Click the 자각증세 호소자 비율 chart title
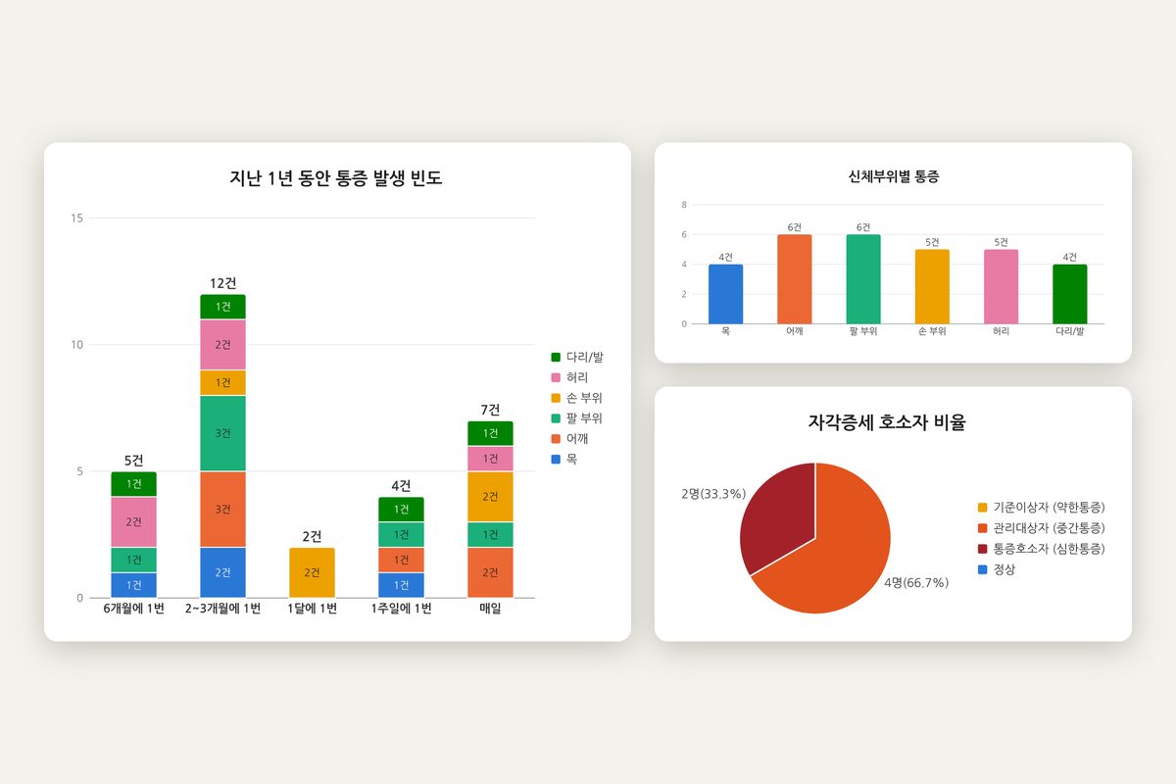The width and height of the screenshot is (1176, 784). 887,423
